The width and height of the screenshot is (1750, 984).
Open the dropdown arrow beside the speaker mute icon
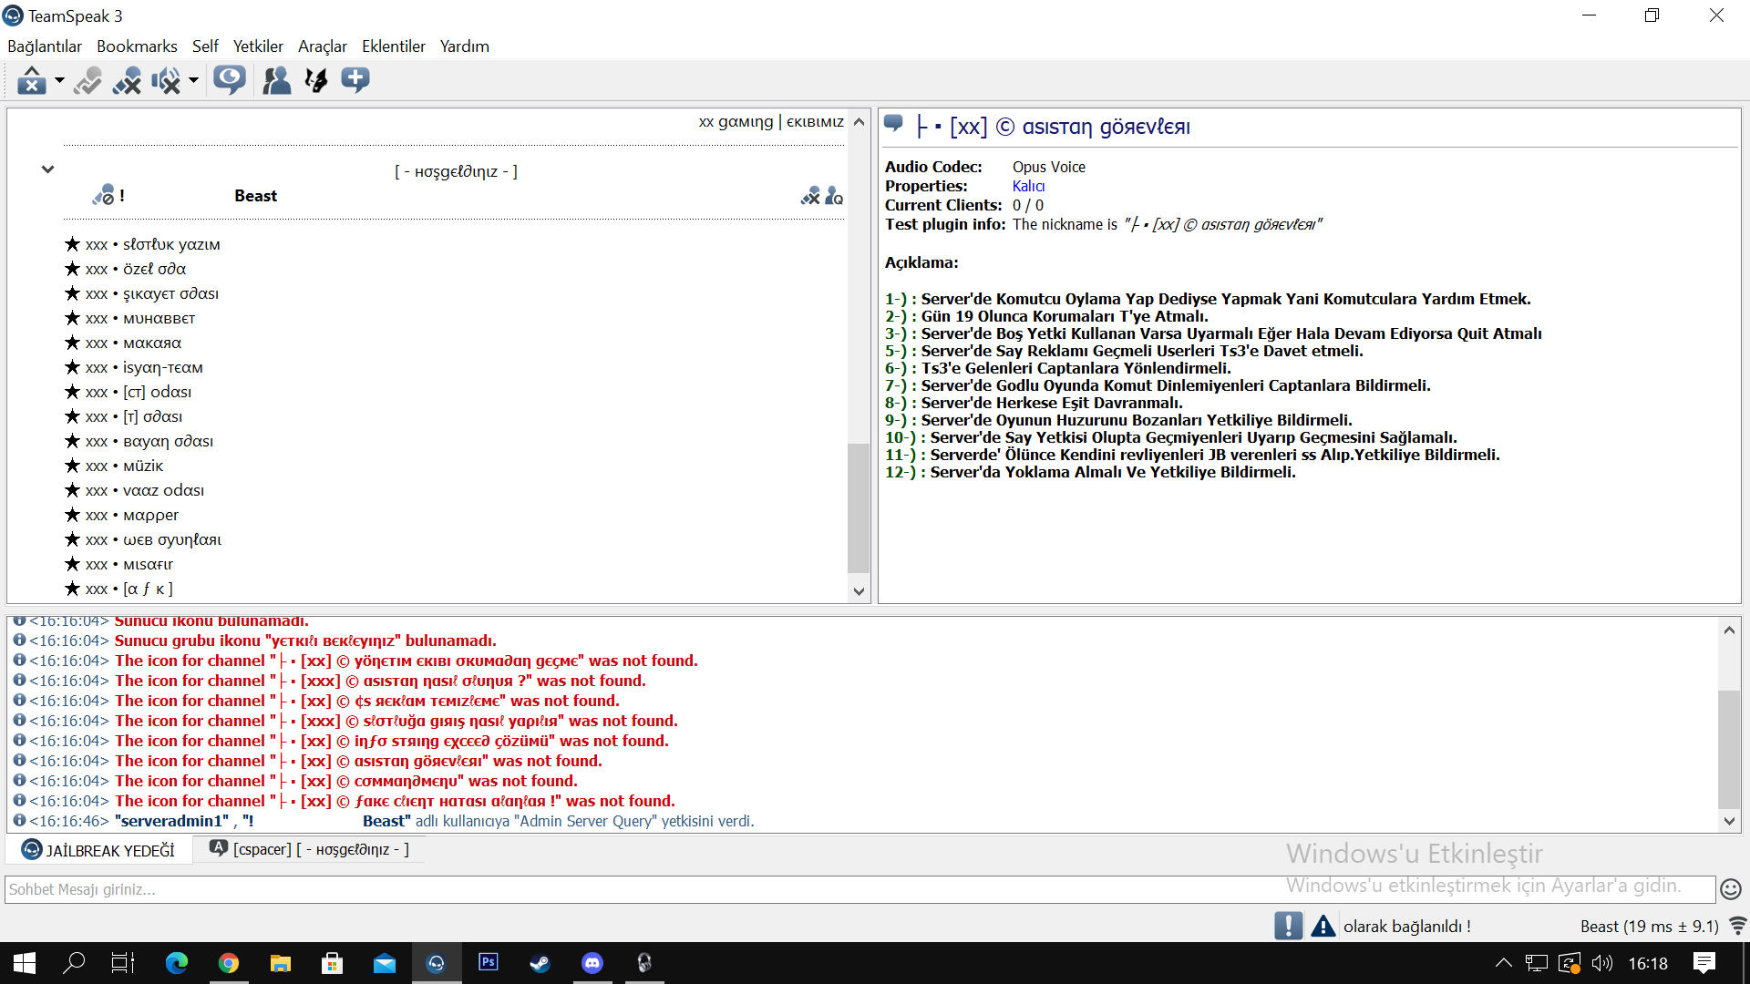coord(193,80)
